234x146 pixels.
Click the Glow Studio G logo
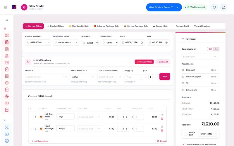coord(24,7)
